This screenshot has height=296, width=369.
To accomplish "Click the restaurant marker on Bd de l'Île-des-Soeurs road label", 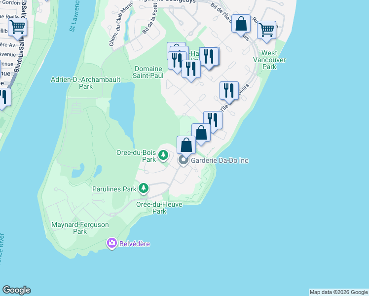I will coord(229,91).
